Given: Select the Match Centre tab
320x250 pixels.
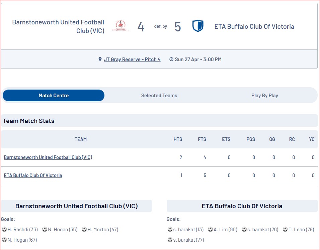Looking at the screenshot, I should [x=54, y=95].
